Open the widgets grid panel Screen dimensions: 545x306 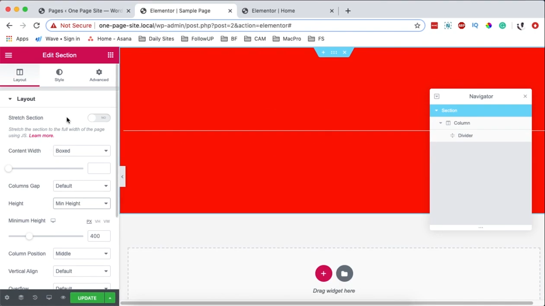[111, 55]
